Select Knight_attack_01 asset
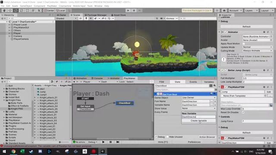Image resolution: width=276 pixels, height=155 pixels. point(48,97)
